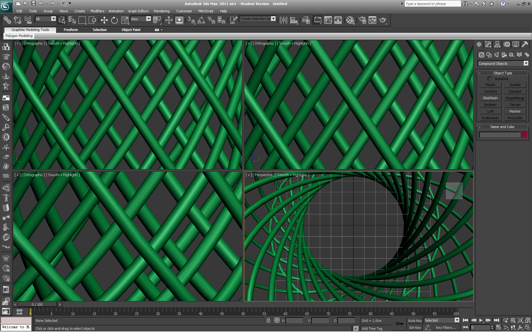Open the Undo history dropdown arrow
The image size is (532, 332).
[46, 3]
